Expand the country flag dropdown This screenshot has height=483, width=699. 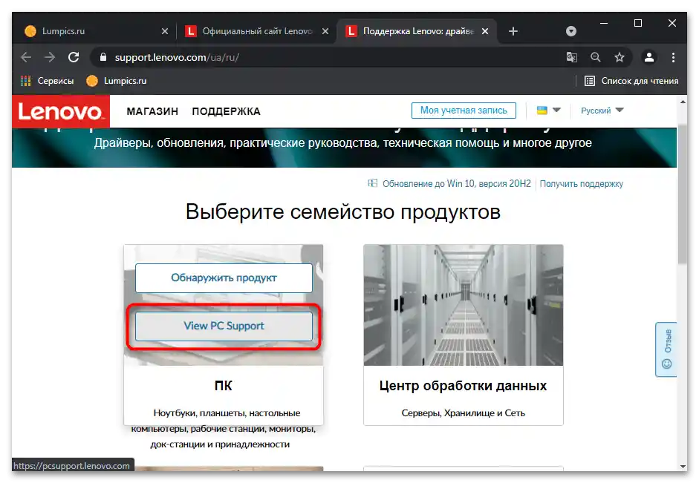click(549, 111)
